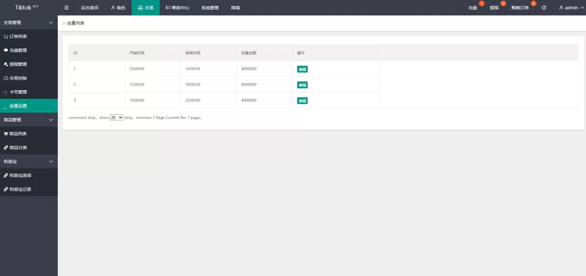Open 充值管理 in the sidebar

tap(18, 50)
